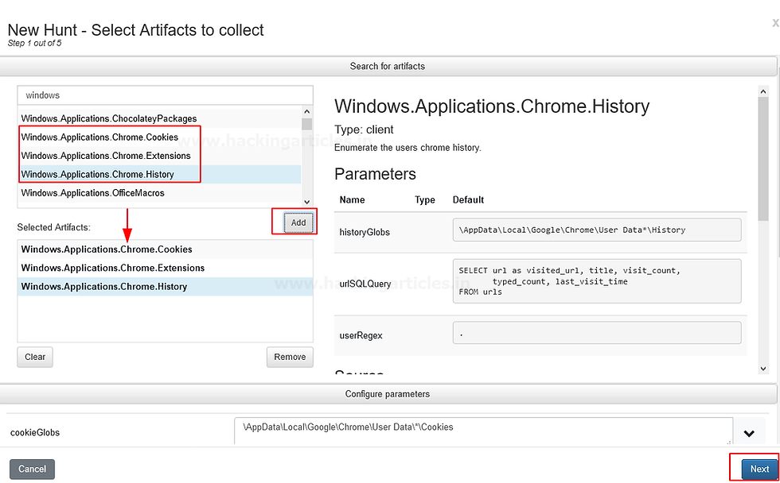Pick Chrome.Extensions in Selected Artifacts list
Image resolution: width=780 pixels, height=483 pixels.
pyautogui.click(x=166, y=268)
